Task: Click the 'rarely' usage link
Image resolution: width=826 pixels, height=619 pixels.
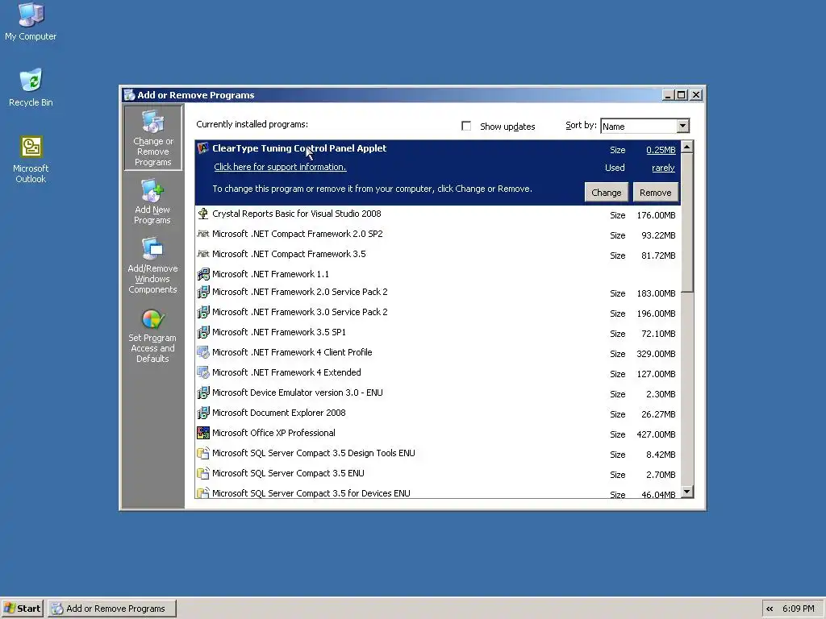Action: coord(663,168)
